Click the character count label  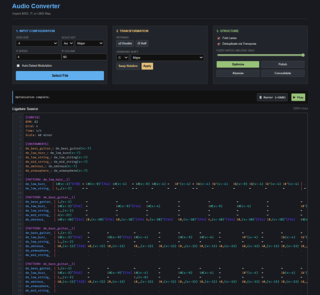click(301, 109)
